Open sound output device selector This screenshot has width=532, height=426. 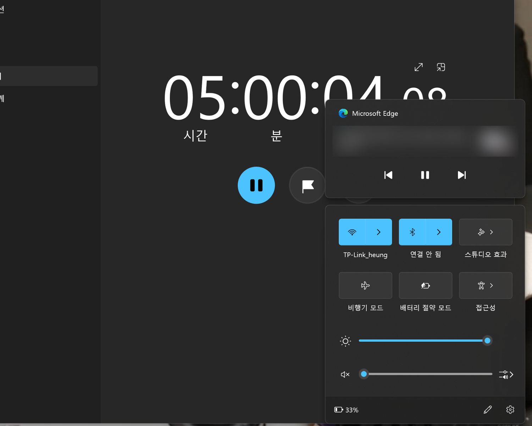pyautogui.click(x=506, y=375)
